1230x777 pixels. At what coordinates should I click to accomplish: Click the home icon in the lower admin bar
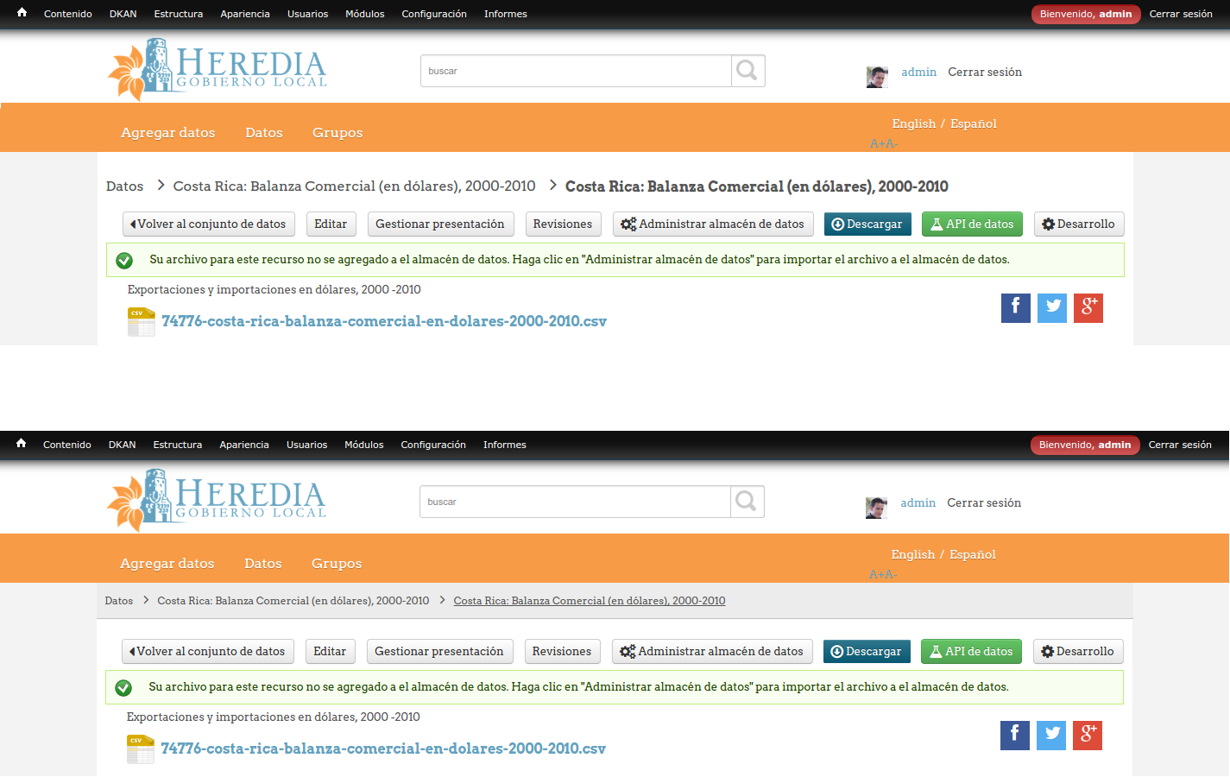coord(21,444)
